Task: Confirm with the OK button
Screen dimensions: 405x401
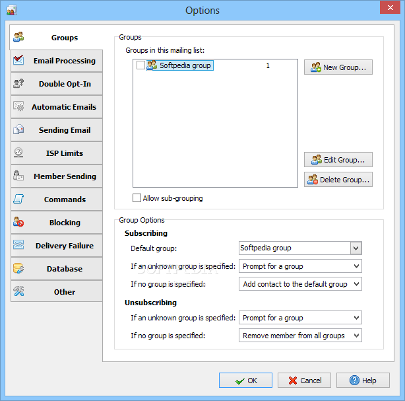Action: click(x=245, y=381)
